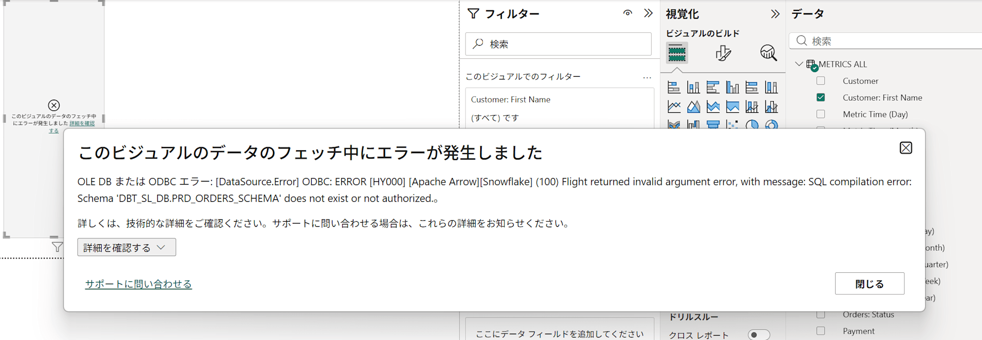
Task: Open the サポートに問い合わせる link
Action: click(138, 284)
